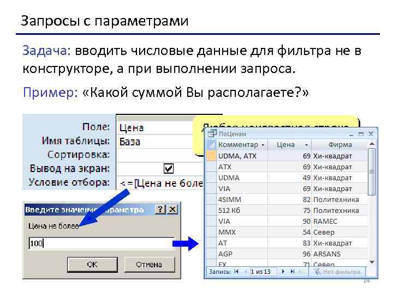Viewport: 393px width, 294px height.
Task: Click the price cell 90 in the VIA row
Action: (x=290, y=221)
